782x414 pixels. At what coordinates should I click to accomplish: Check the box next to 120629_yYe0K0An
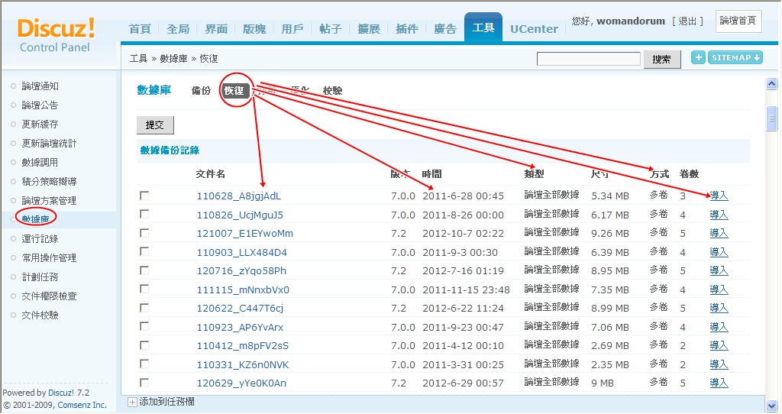pos(144,383)
